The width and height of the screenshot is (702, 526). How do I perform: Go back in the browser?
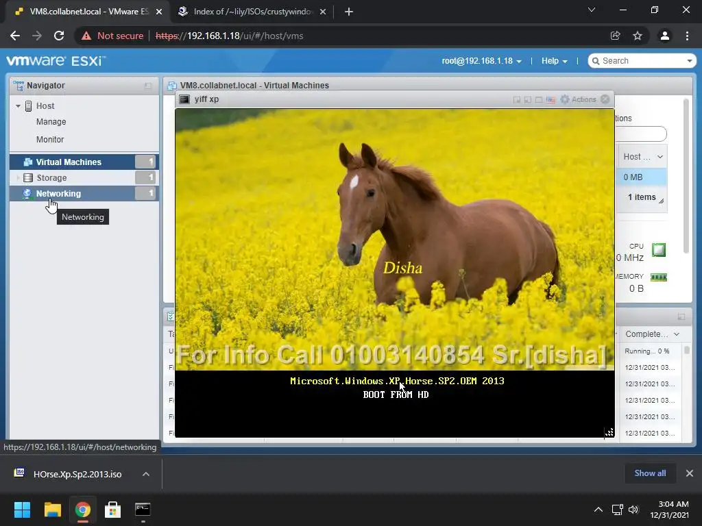point(15,36)
